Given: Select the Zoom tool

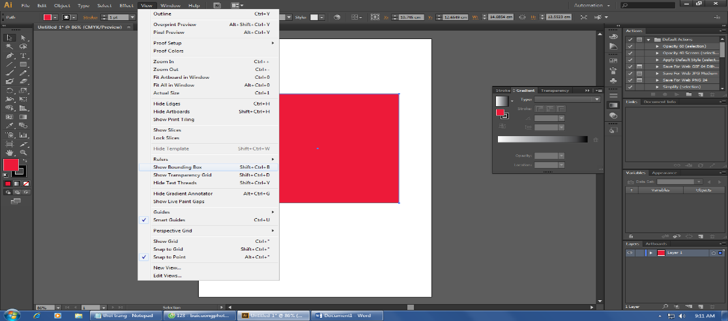Looking at the screenshot, I should (x=23, y=152).
